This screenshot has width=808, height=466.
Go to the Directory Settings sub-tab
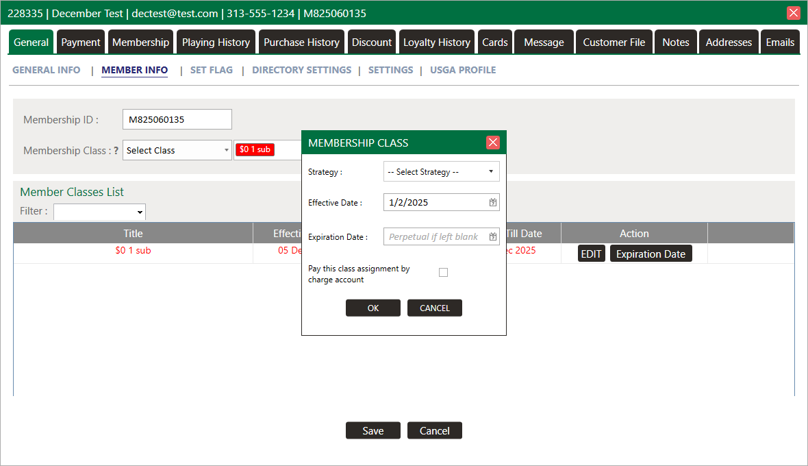pyautogui.click(x=301, y=70)
